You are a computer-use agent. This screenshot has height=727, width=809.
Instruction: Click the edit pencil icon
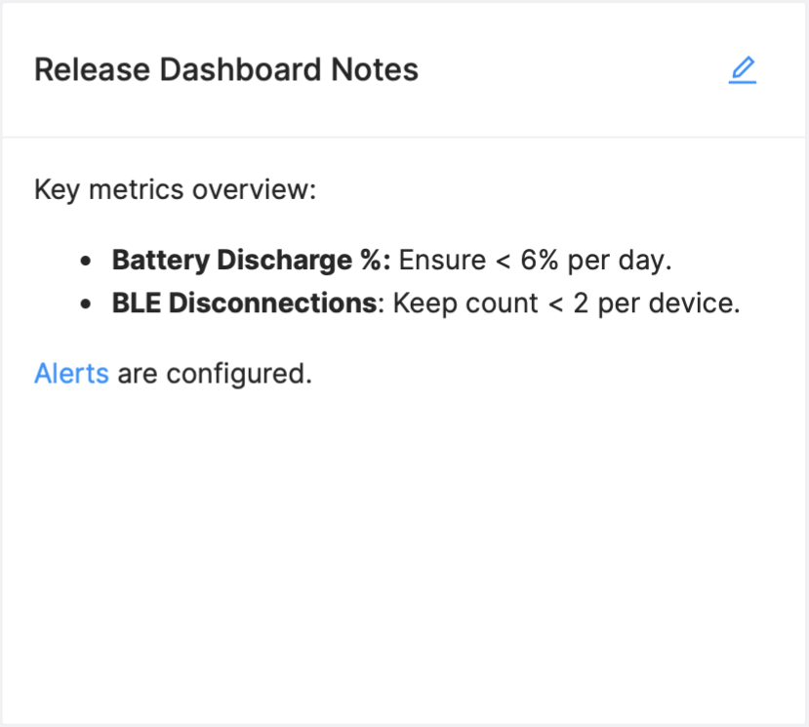(743, 70)
